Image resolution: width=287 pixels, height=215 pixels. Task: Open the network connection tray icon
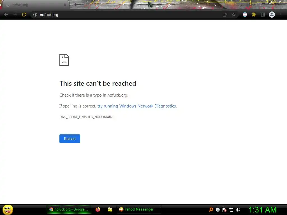point(231,210)
